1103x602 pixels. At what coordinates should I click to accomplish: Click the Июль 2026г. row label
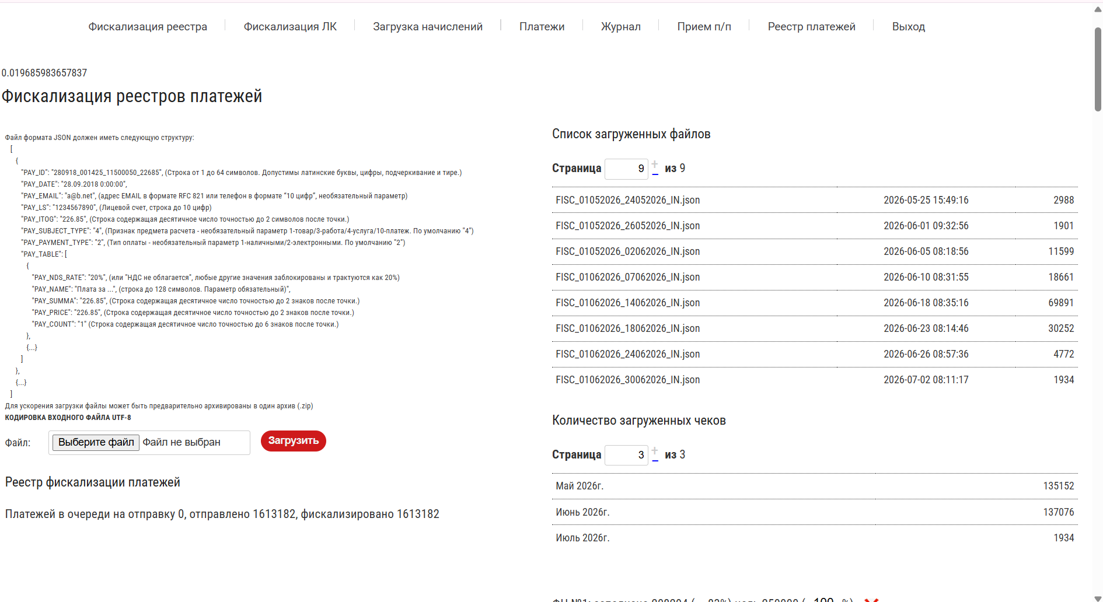click(x=582, y=538)
